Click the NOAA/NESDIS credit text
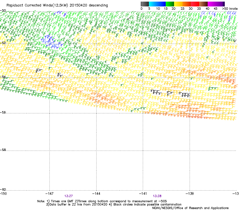239x210 pixels. click(x=190, y=208)
